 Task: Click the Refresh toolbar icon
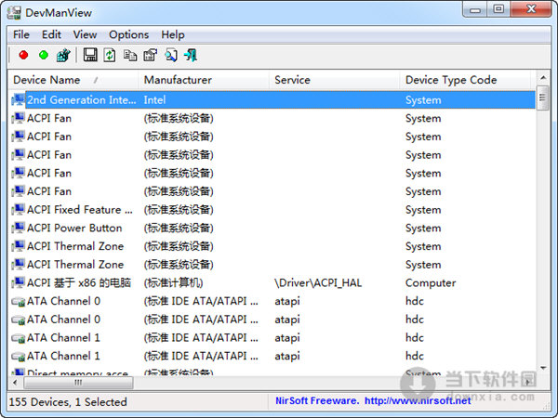tap(110, 55)
